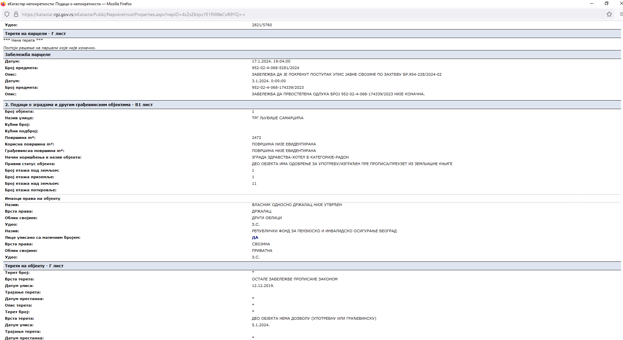Click the Терети на парцели - Г лист header

click(x=35, y=34)
